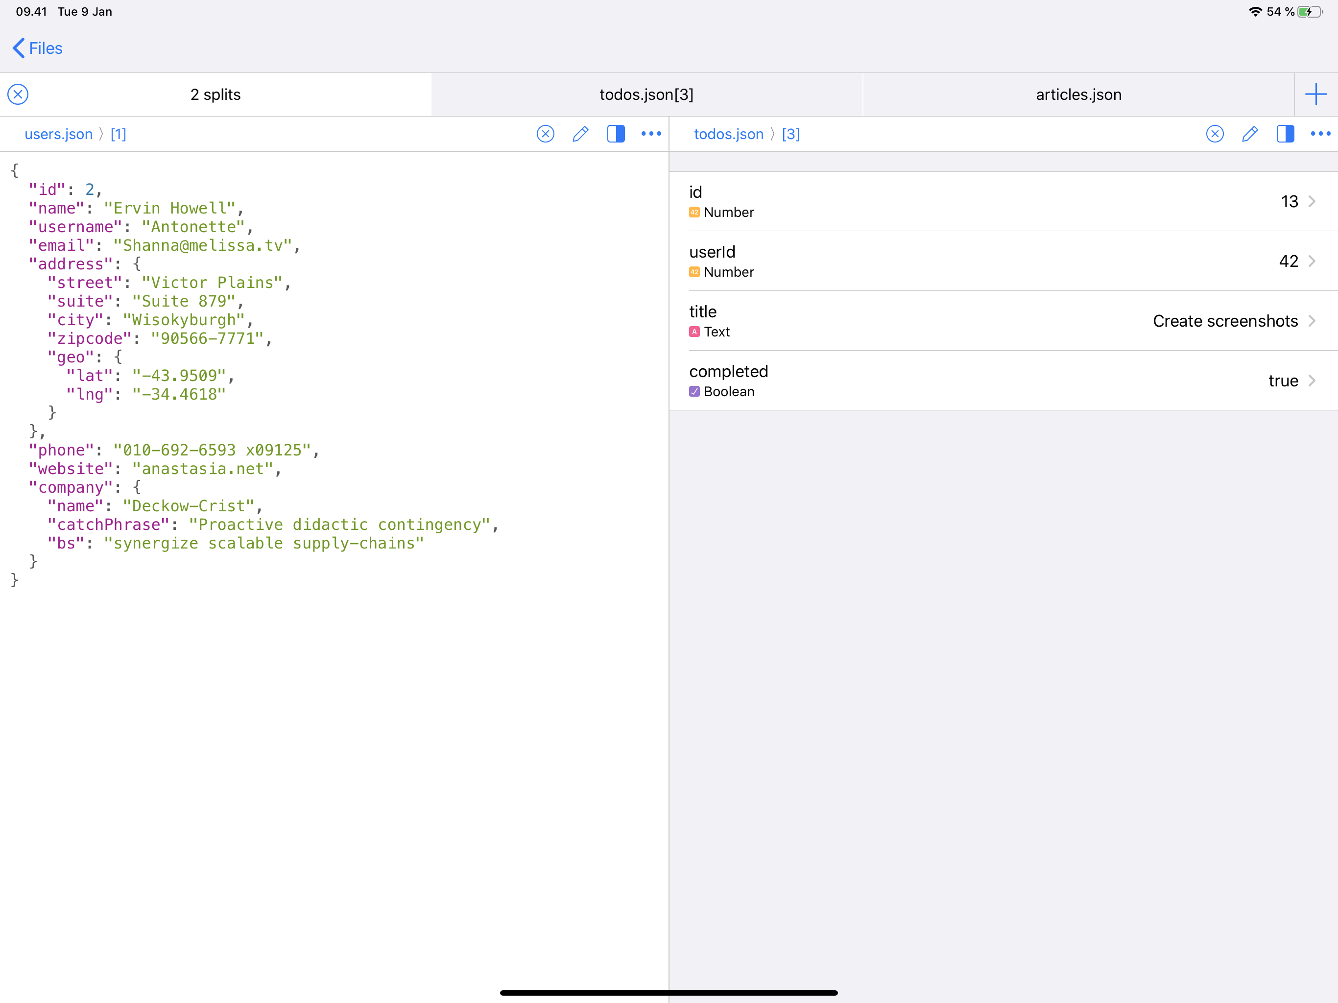Open more options in users.json pane
1338x1003 pixels.
[651, 134]
